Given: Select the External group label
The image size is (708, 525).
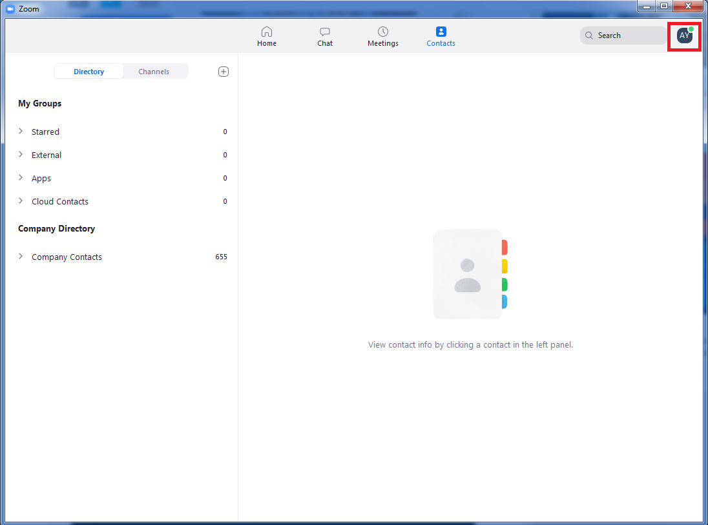Looking at the screenshot, I should pyautogui.click(x=47, y=155).
